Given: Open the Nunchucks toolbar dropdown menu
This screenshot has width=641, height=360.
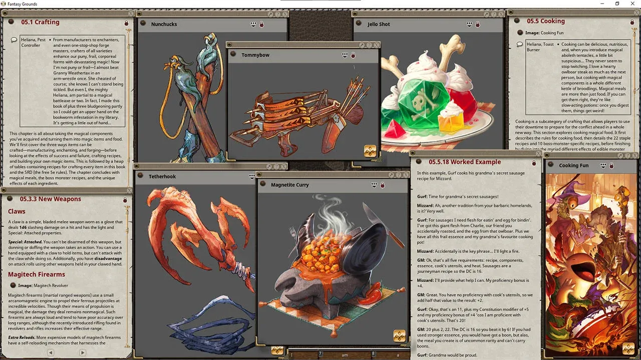Looking at the screenshot, I should pos(253,24).
